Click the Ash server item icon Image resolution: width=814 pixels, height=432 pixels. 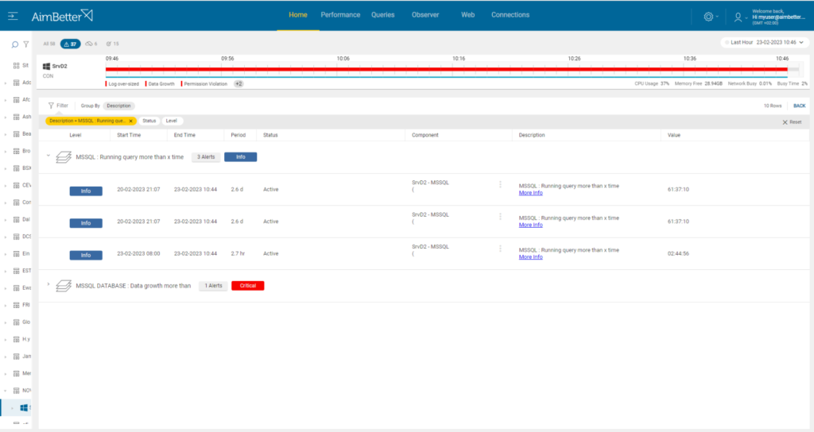(16, 118)
